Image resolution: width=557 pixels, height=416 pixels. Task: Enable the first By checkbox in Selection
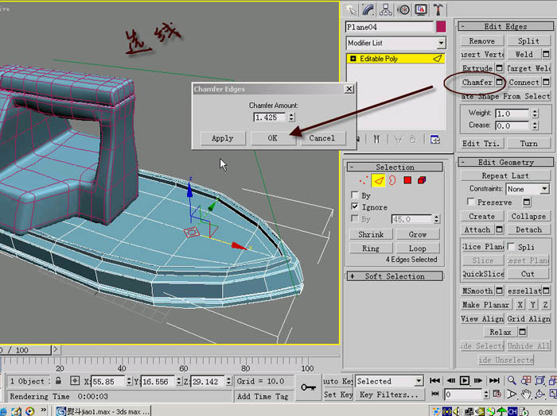354,195
